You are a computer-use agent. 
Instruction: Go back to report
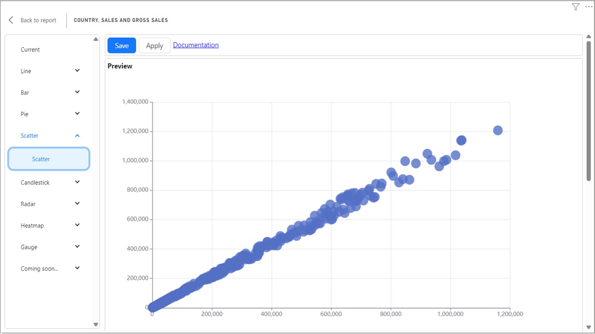pos(38,20)
